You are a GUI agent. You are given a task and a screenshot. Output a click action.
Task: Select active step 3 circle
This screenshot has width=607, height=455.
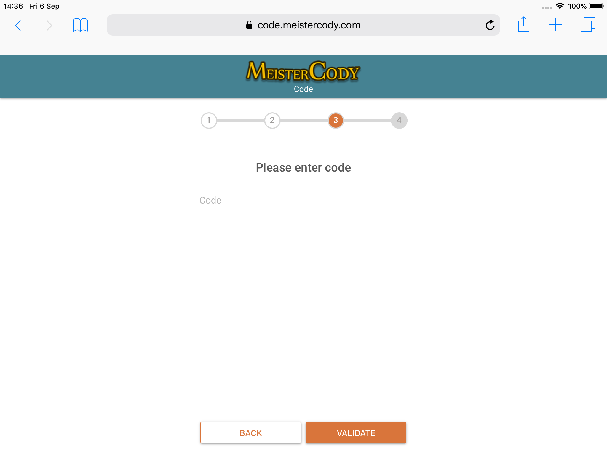click(x=336, y=120)
